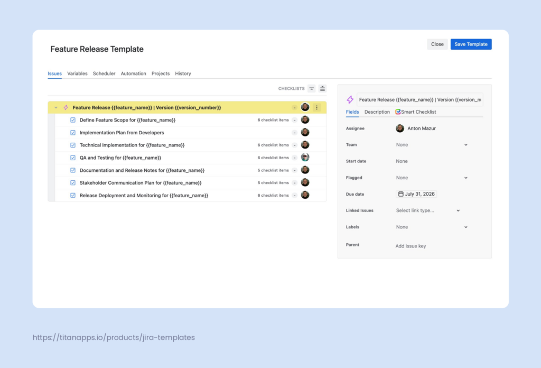Click the Save Template button
This screenshot has height=368, width=541.
coord(471,44)
